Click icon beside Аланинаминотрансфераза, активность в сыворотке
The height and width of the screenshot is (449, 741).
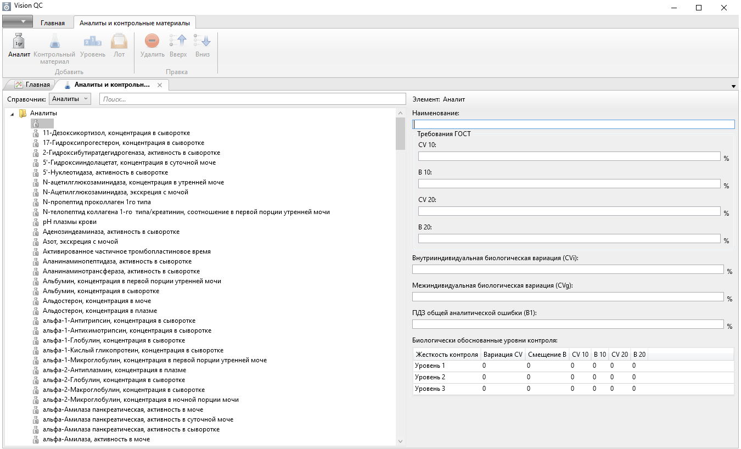(x=36, y=271)
